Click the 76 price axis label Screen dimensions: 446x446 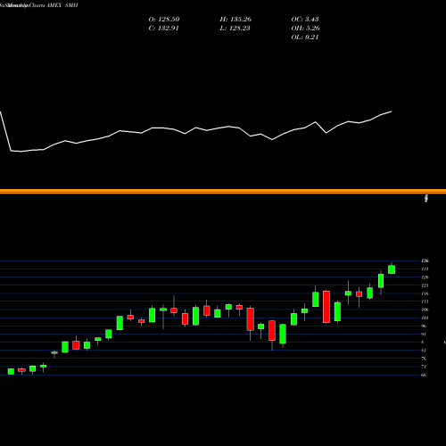pyautogui.click(x=424, y=359)
